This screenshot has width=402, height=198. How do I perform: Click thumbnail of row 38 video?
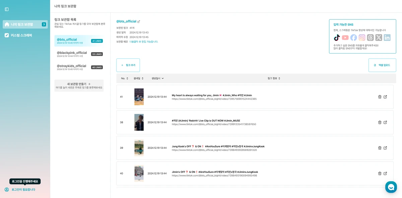point(139,122)
